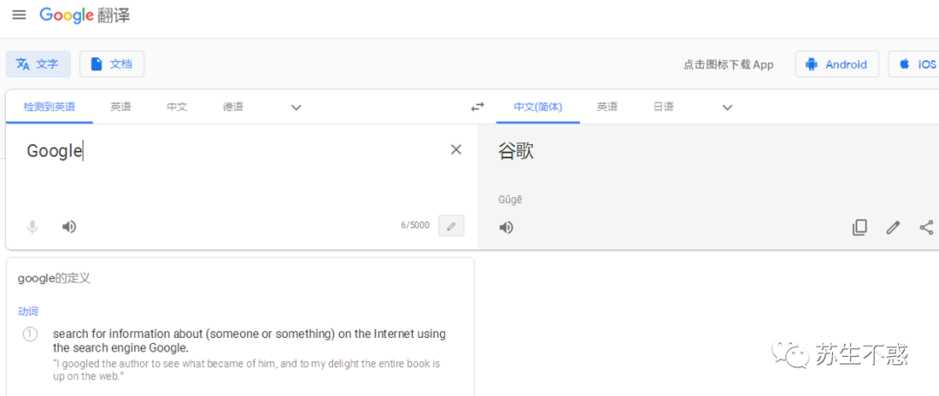Choose 英语 as source language
Screen dimensions: 939x396
[120, 107]
